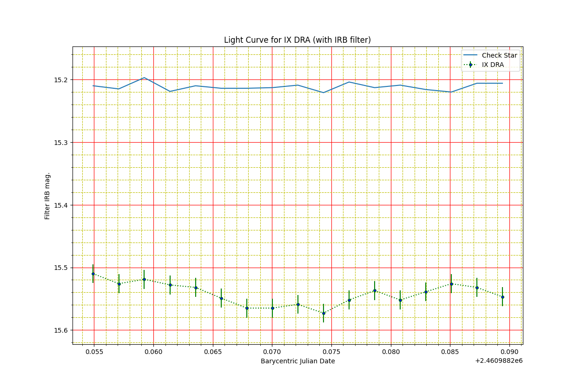Click the 0.070 x-axis tick label
The width and height of the screenshot is (581, 387).
pyautogui.click(x=272, y=352)
